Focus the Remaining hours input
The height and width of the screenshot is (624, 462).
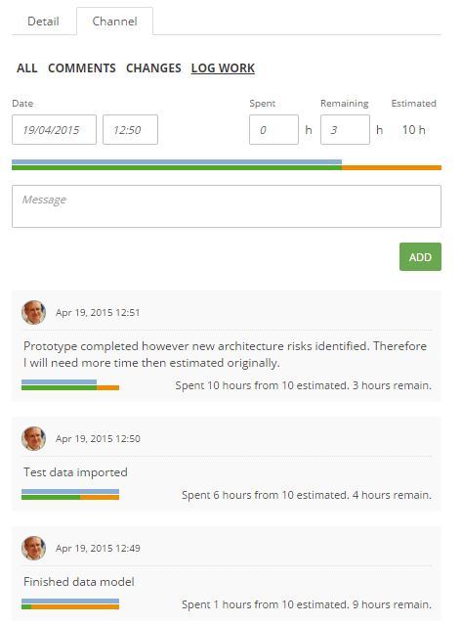click(x=345, y=130)
